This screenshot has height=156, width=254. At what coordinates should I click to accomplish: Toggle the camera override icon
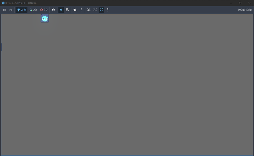coord(75,10)
